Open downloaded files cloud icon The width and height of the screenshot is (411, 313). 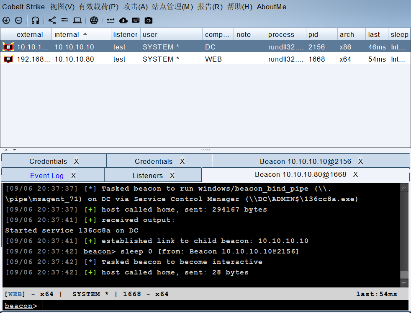(123, 20)
